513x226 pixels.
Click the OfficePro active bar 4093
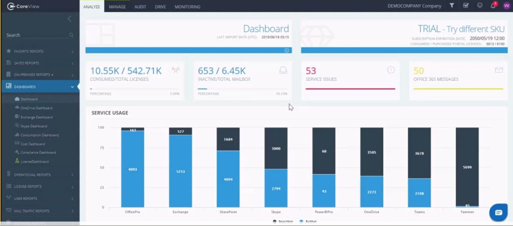pyautogui.click(x=132, y=169)
